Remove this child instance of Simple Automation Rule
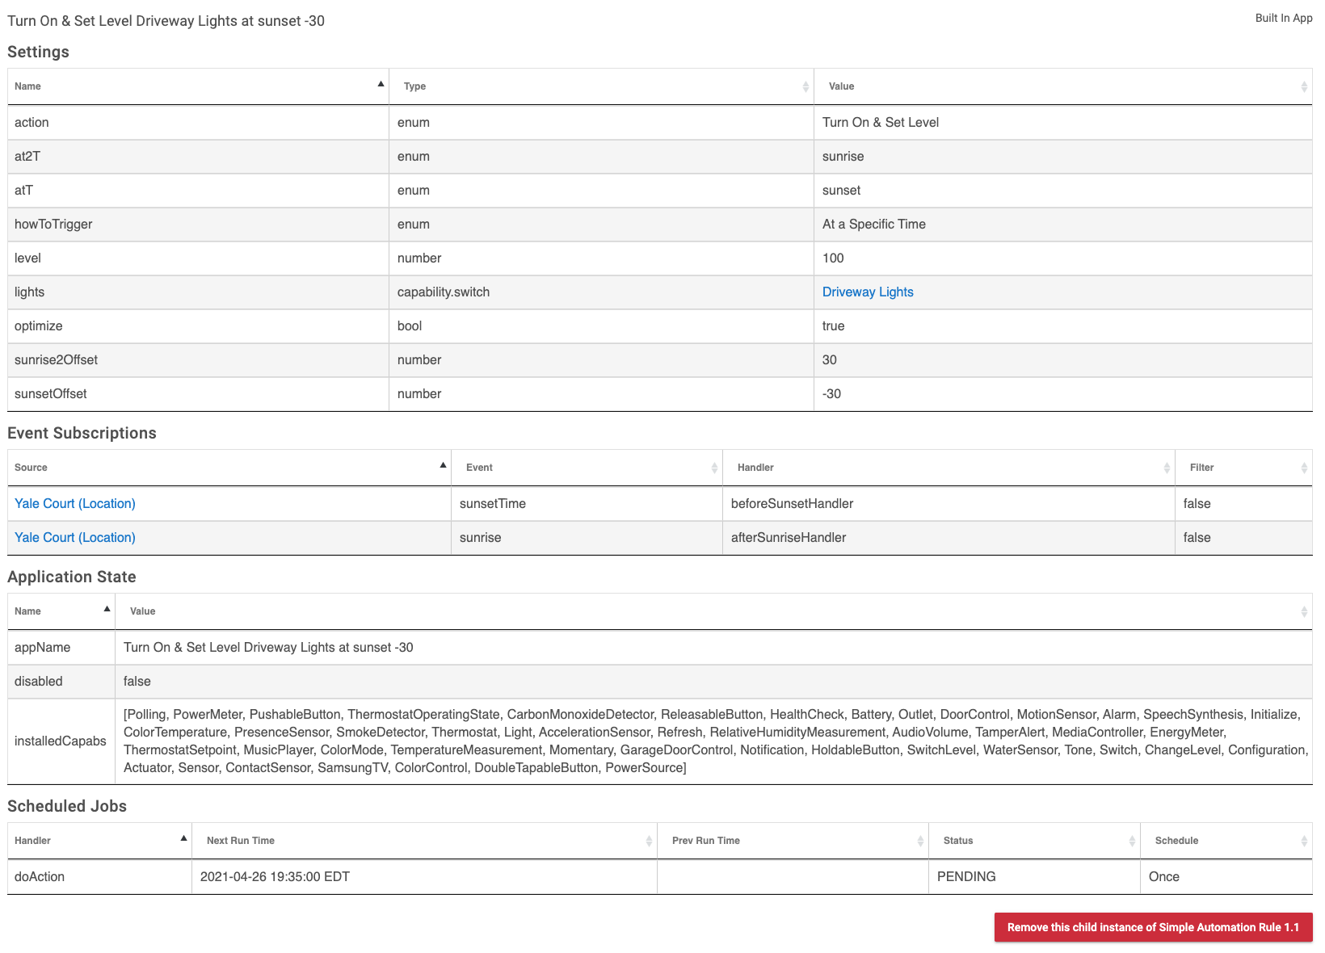Image resolution: width=1325 pixels, height=953 pixels. tap(1153, 927)
